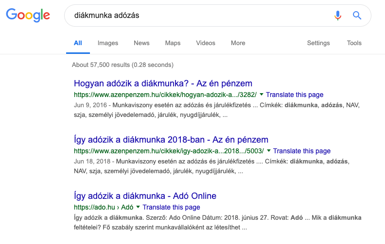
Task: Expand dropdown arrow next to ado.hu URL
Action: [x=138, y=207]
